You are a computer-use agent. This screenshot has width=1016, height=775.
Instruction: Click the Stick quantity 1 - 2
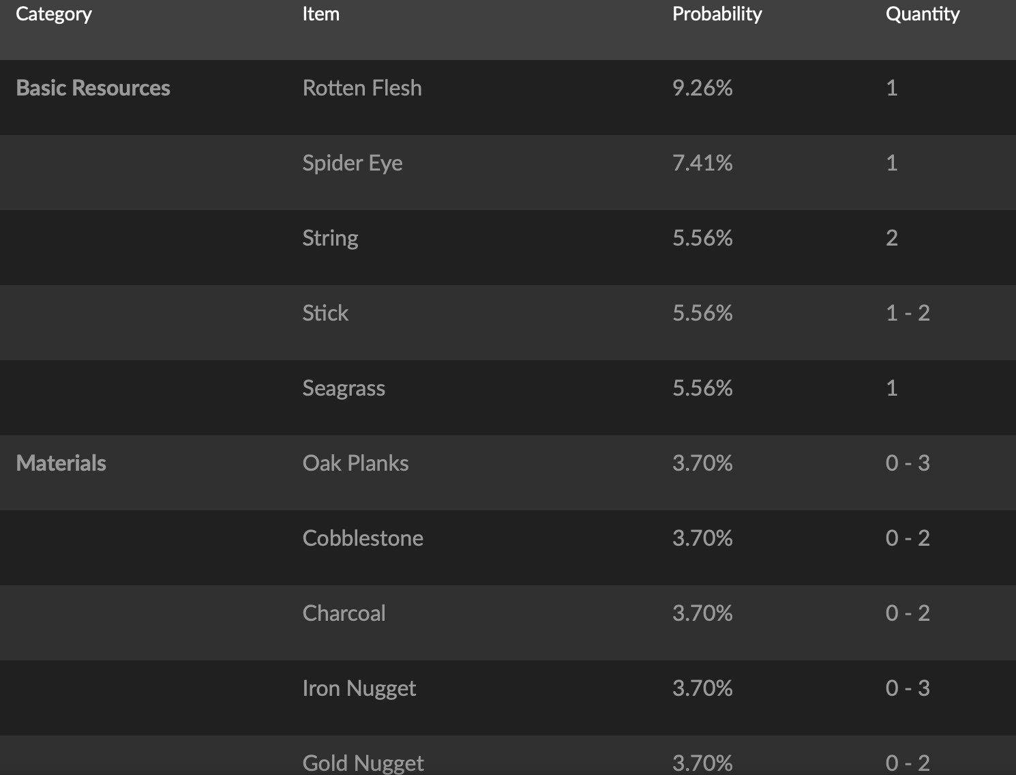pyautogui.click(x=908, y=313)
